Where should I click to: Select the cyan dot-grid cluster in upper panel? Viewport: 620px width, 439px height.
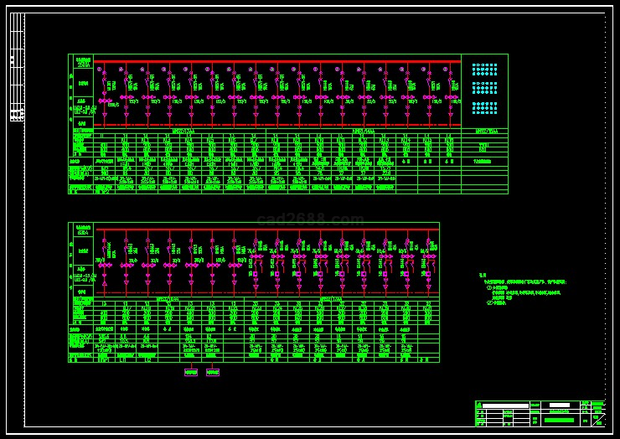pos(484,88)
